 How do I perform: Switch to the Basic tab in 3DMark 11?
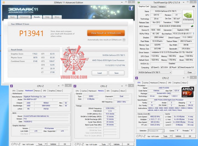click(x=12, y=17)
